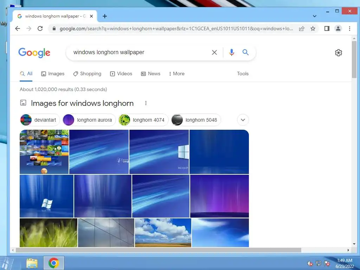Image resolution: width=360 pixels, height=270 pixels.
Task: Close the windows longhorn wallpaper tab
Action: 91,16
